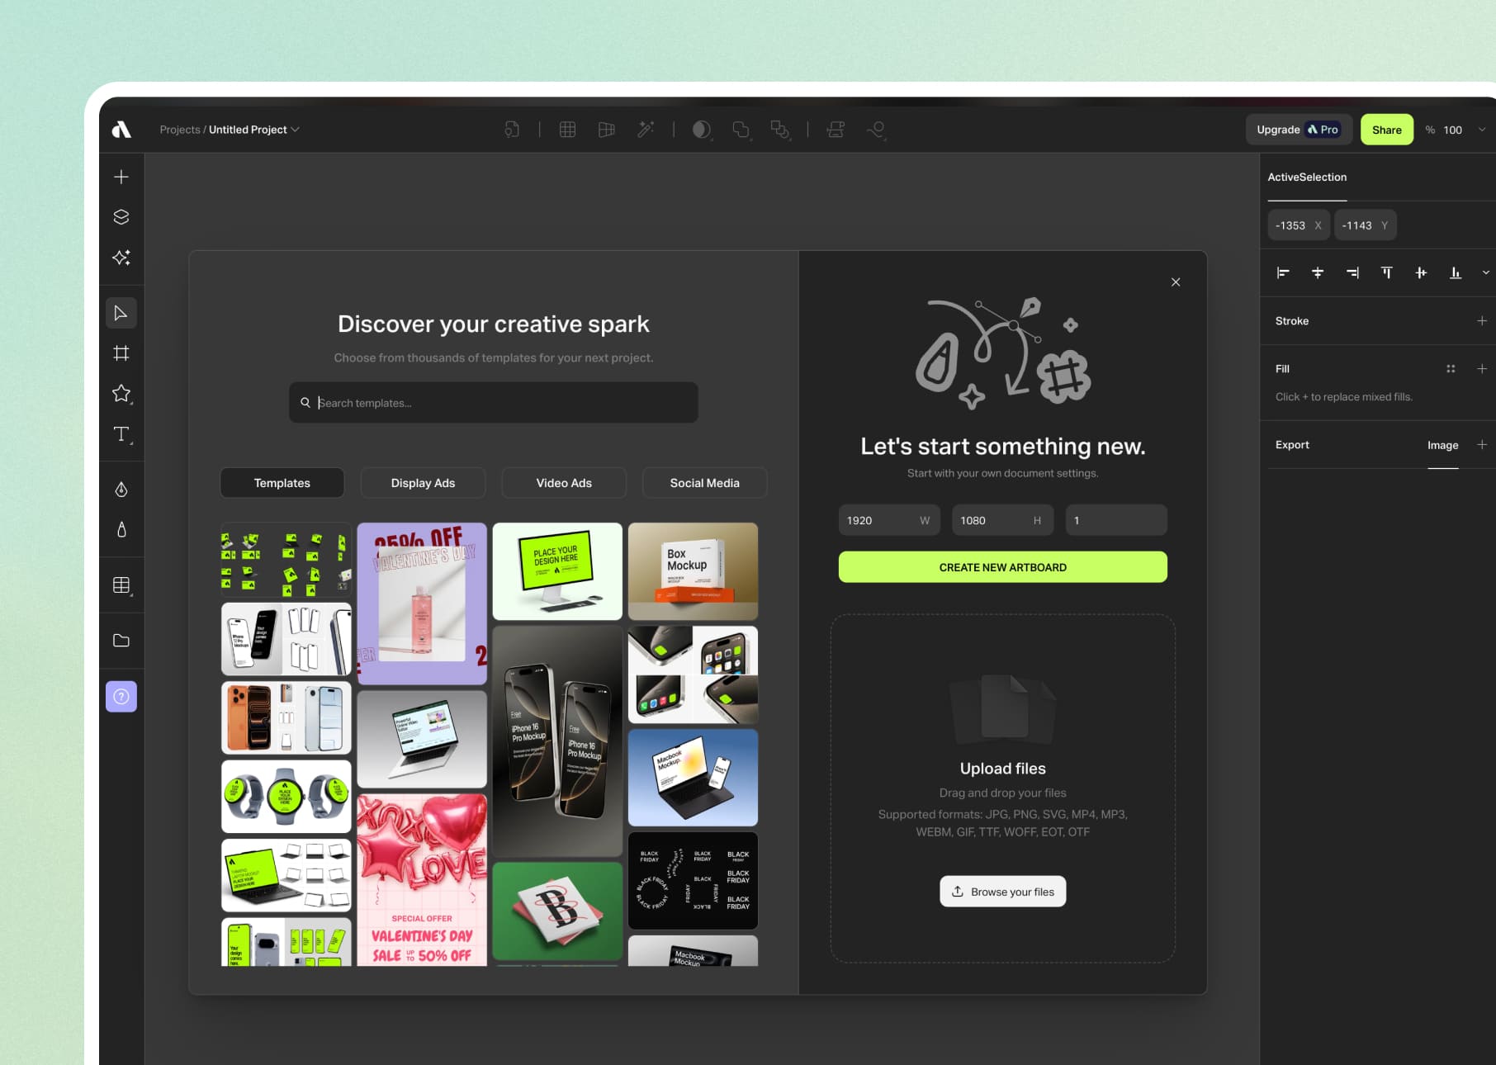Open the Box Mockup template
The width and height of the screenshot is (1496, 1065).
(x=693, y=571)
